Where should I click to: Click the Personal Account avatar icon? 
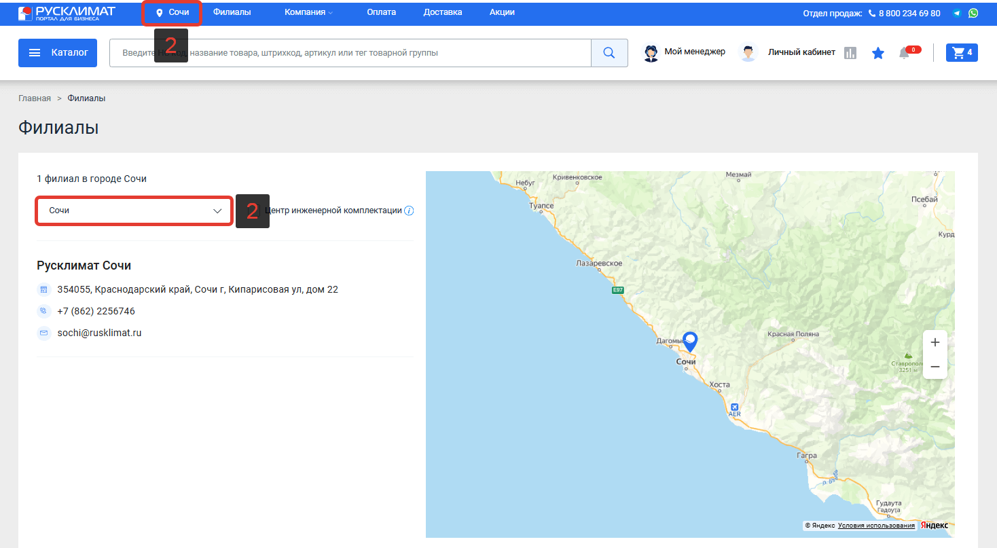pos(748,53)
